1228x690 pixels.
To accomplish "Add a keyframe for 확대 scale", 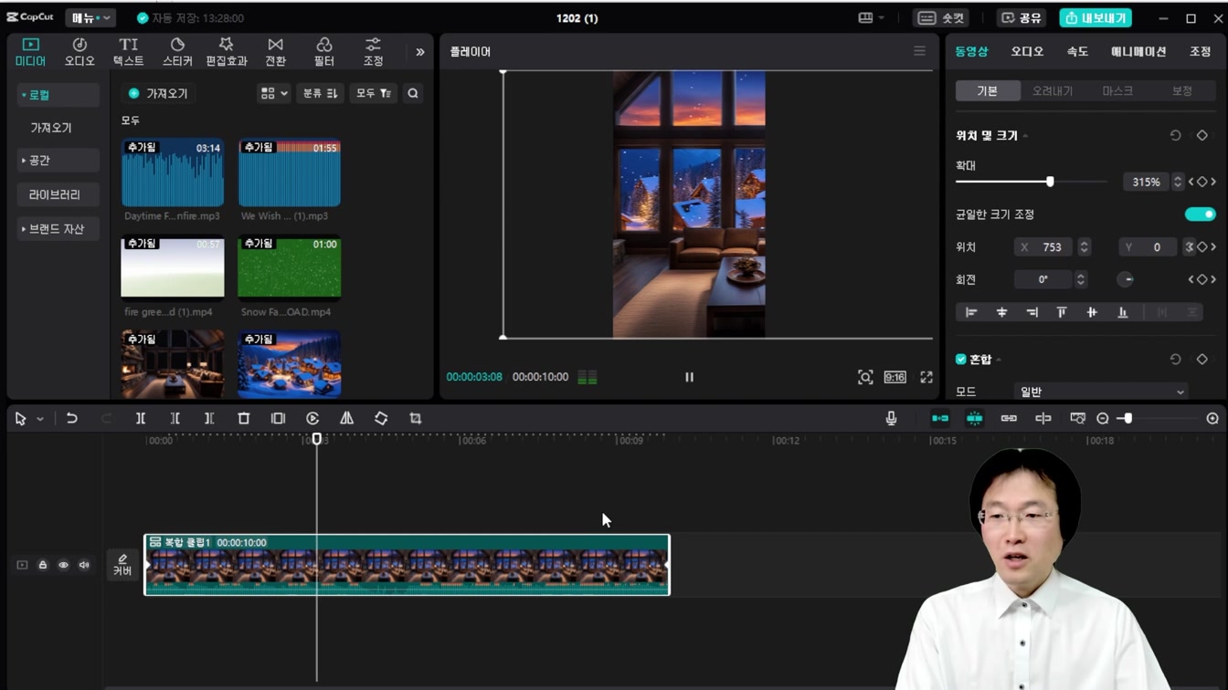I will tap(1202, 183).
